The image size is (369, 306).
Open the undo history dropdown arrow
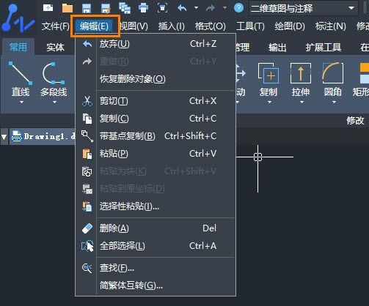(x=196, y=8)
